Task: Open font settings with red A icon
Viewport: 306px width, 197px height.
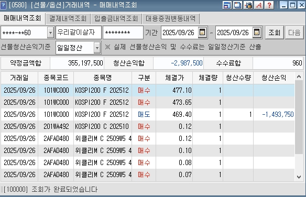Action: point(258,5)
